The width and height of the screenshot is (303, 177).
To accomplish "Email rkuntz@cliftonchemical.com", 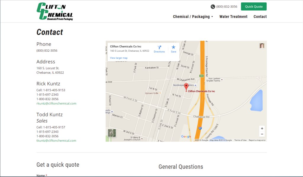I will 57,103.
